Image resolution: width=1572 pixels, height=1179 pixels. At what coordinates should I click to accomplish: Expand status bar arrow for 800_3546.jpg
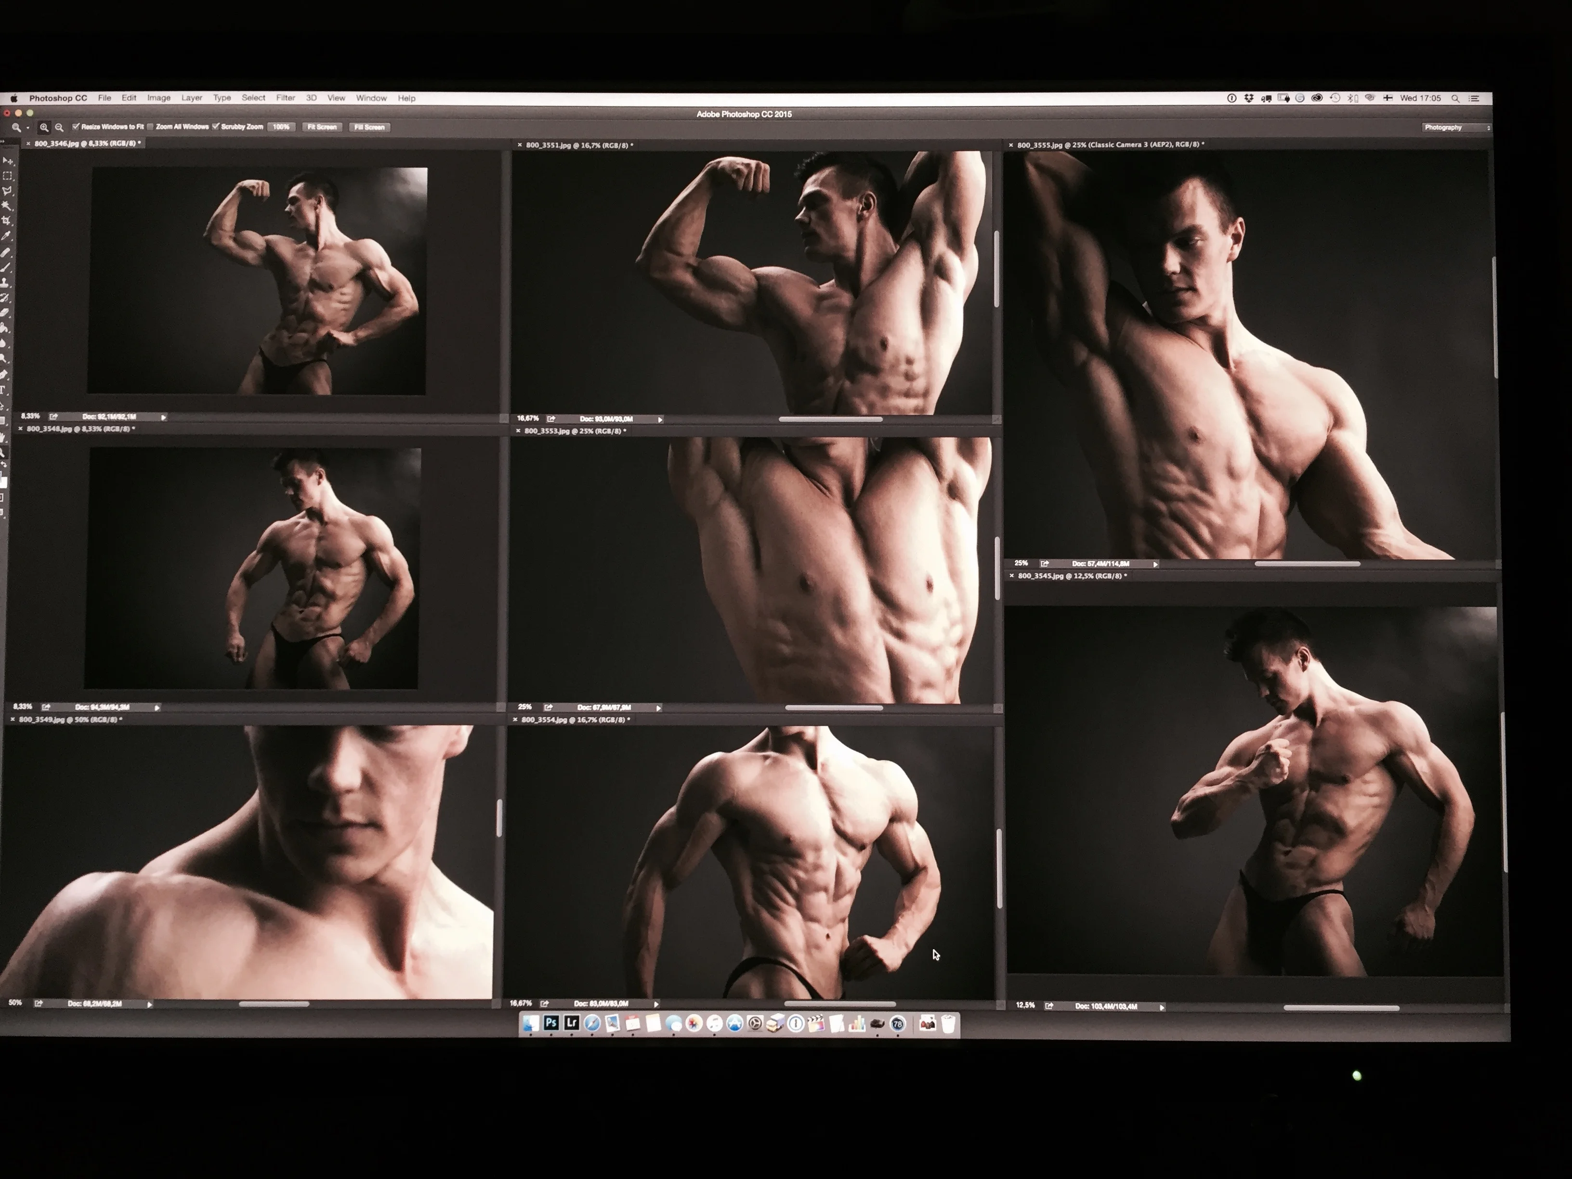point(163,417)
